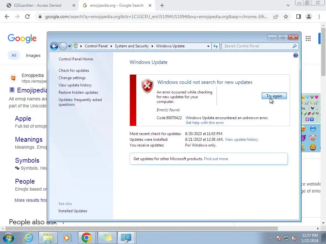Select Check for updates in the sidebar
The width and height of the screenshot is (326, 244).
(x=74, y=70)
